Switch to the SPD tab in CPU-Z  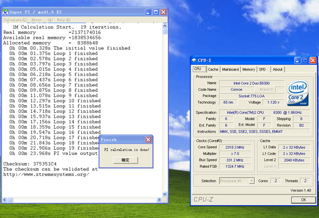263,70
